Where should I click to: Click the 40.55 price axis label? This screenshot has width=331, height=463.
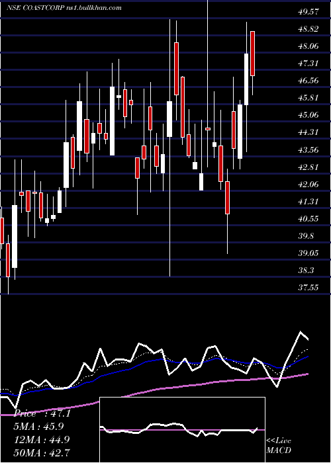point(308,219)
